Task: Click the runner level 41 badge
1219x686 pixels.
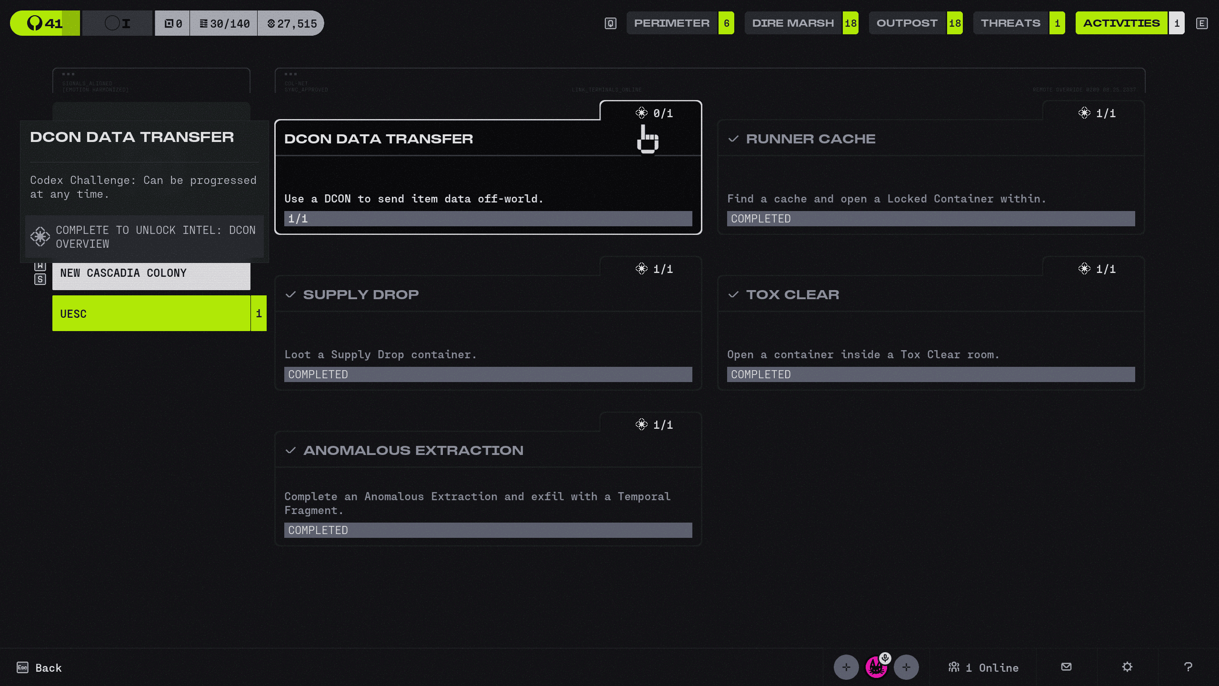Action: [45, 23]
